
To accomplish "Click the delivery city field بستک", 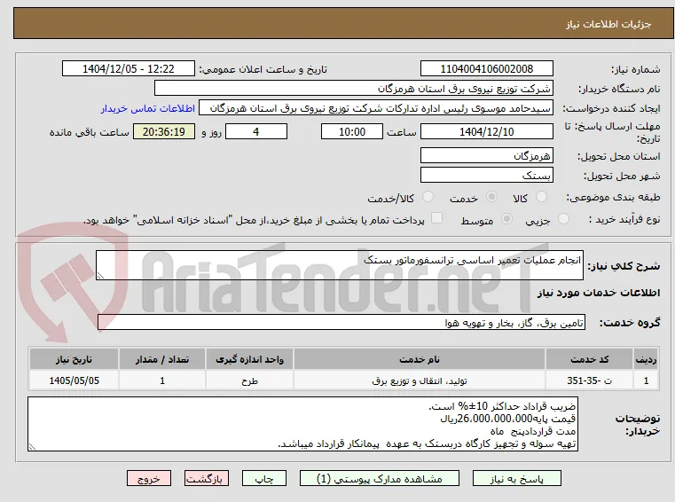I will [x=486, y=176].
